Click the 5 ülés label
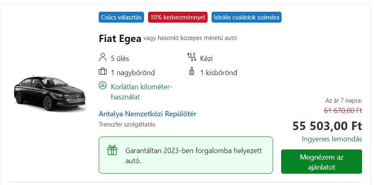 click(x=120, y=59)
